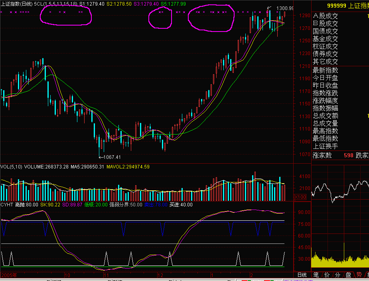
Task: Open the 价 tab
Action: [327, 275]
